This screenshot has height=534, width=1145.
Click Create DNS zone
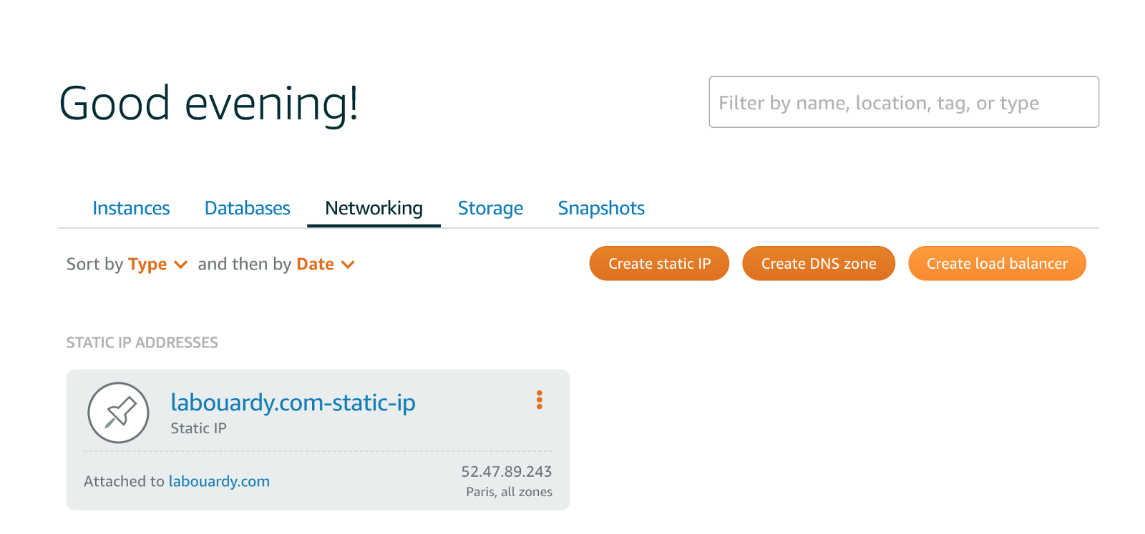click(x=819, y=264)
